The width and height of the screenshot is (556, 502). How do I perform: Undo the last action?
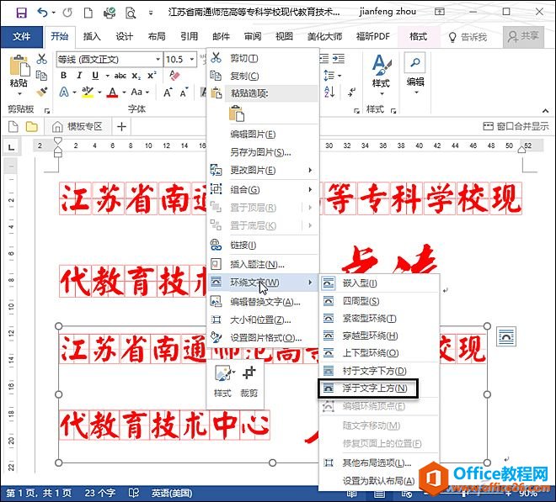point(42,13)
